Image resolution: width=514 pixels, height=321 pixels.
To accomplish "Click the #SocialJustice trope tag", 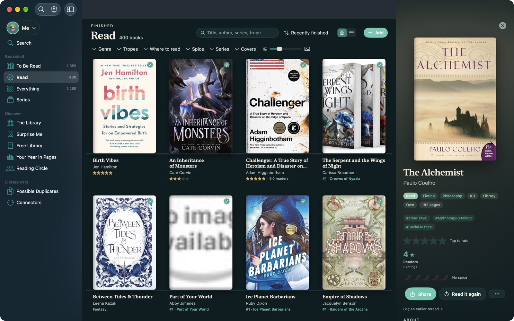I will tap(419, 227).
